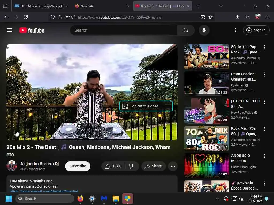Open picture-in-picture icon in address bar
The image size is (274, 205).
tap(203, 17)
